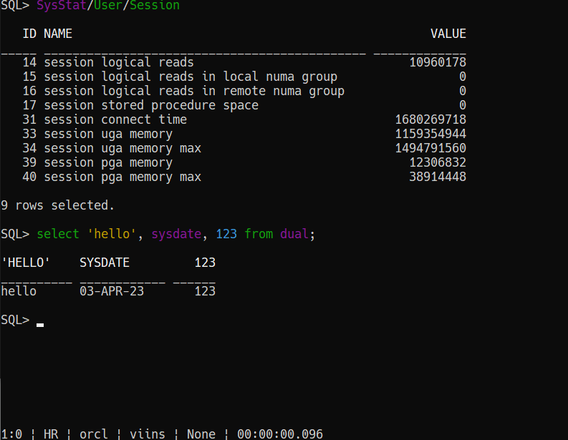Click the HR user in status bar
Viewport: 568px width, 440px height.
(51, 434)
